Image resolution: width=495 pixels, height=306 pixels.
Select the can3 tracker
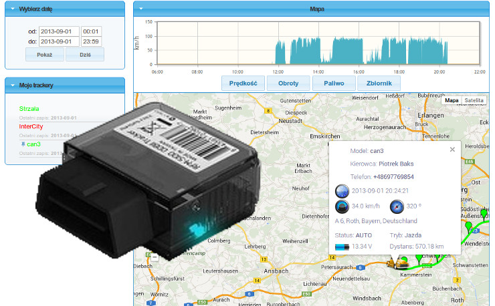(33, 144)
